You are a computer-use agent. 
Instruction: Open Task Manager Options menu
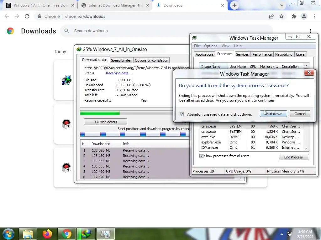click(x=210, y=46)
